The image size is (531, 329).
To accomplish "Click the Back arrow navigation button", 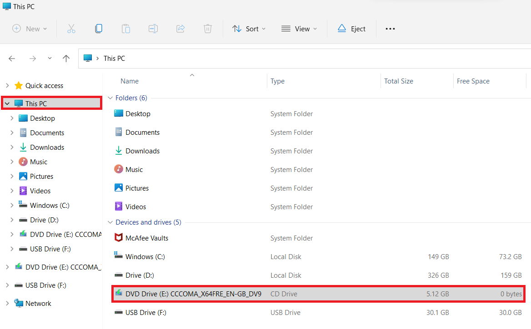I will (x=12, y=58).
